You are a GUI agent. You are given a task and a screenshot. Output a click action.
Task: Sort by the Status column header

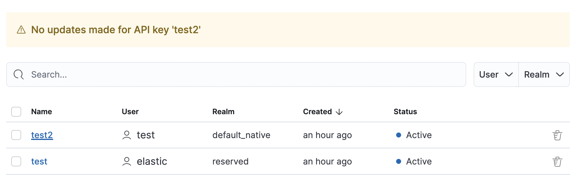[405, 112]
